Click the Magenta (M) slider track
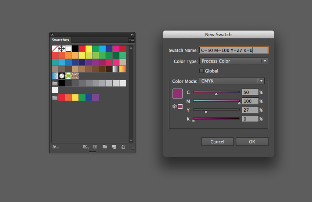312x202 pixels. coord(216,101)
